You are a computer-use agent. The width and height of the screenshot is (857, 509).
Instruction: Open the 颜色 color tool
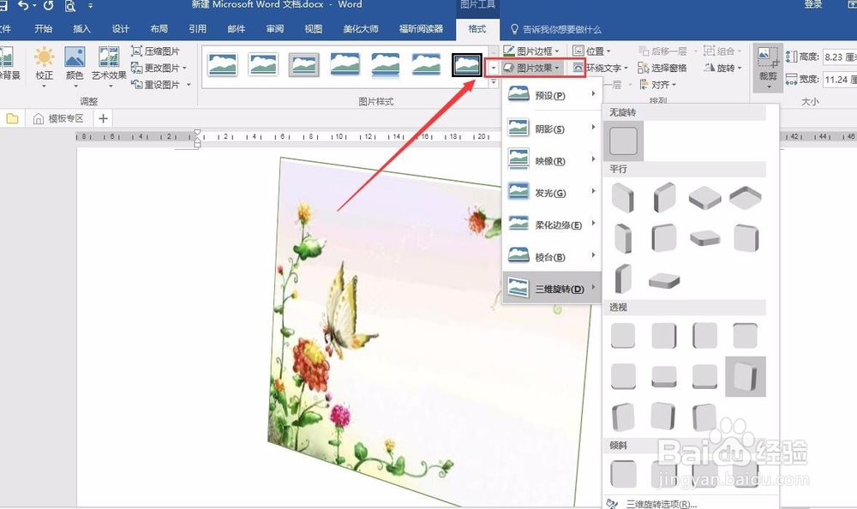click(x=75, y=67)
